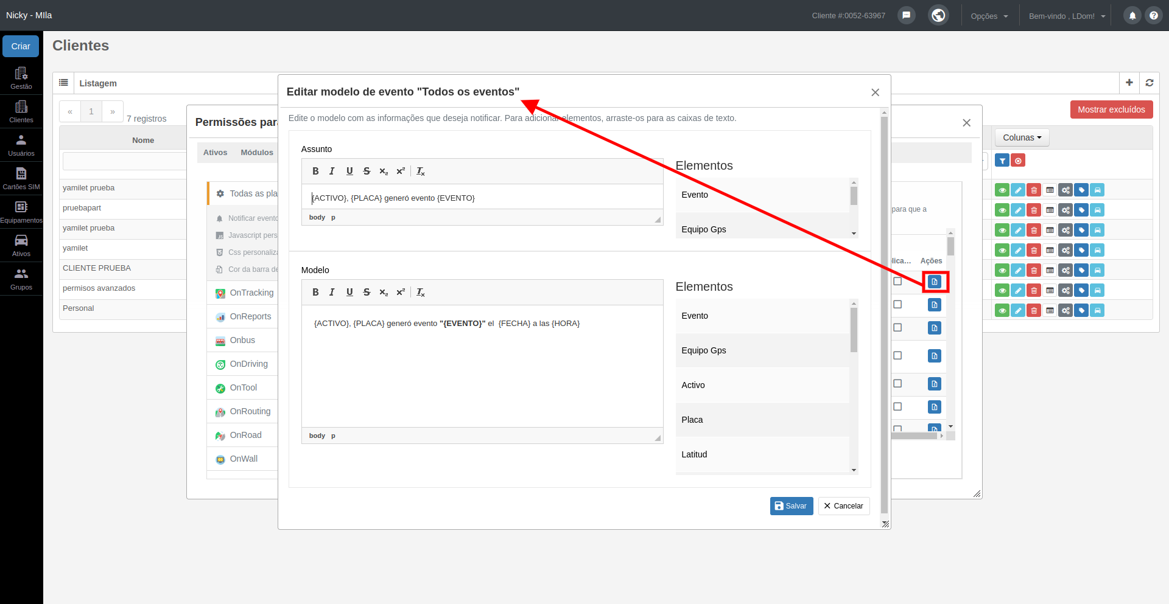Screen dimensions: 1169x604
Task: Open the Equipamentos sidebar section
Action: point(21,212)
